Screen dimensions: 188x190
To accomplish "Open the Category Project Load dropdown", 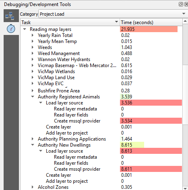I will coord(113,14).
